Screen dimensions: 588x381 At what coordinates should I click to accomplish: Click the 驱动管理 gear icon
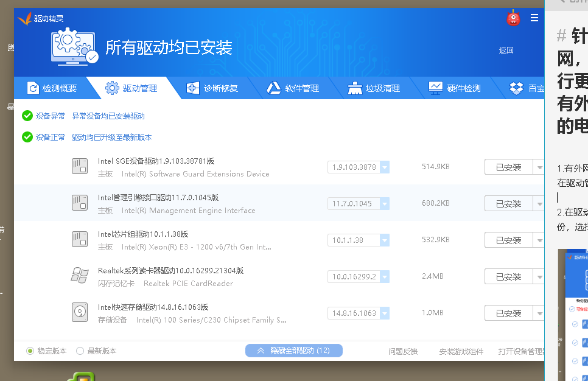tap(112, 88)
